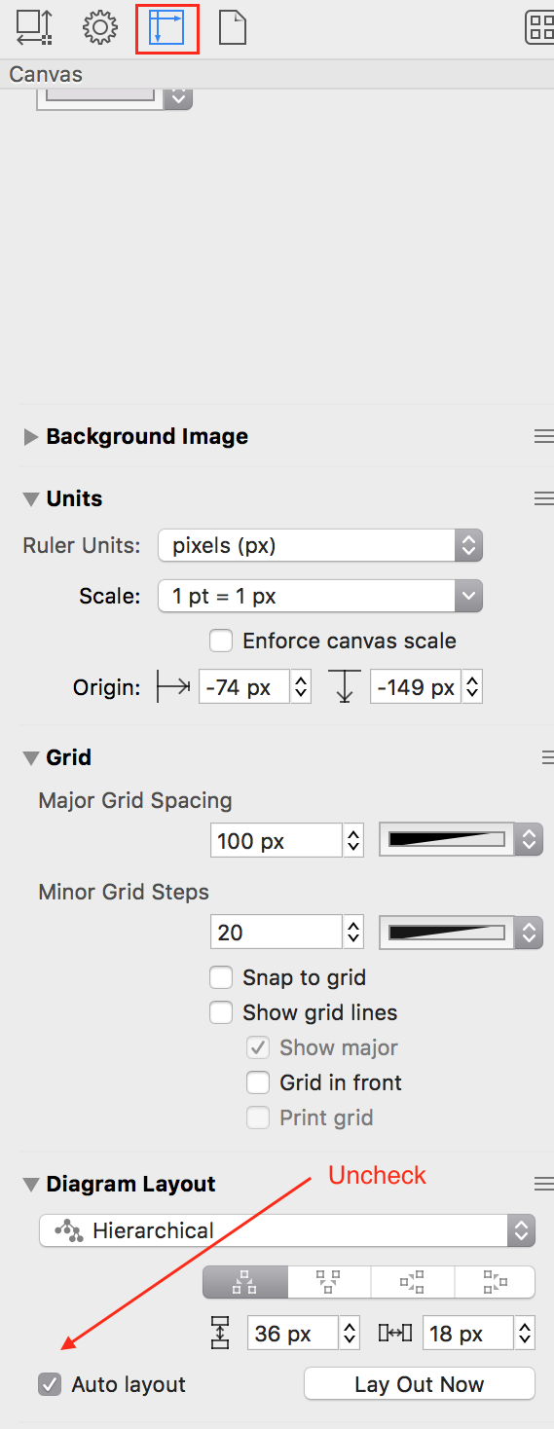Click the stencils grid icon

pyautogui.click(x=540, y=27)
